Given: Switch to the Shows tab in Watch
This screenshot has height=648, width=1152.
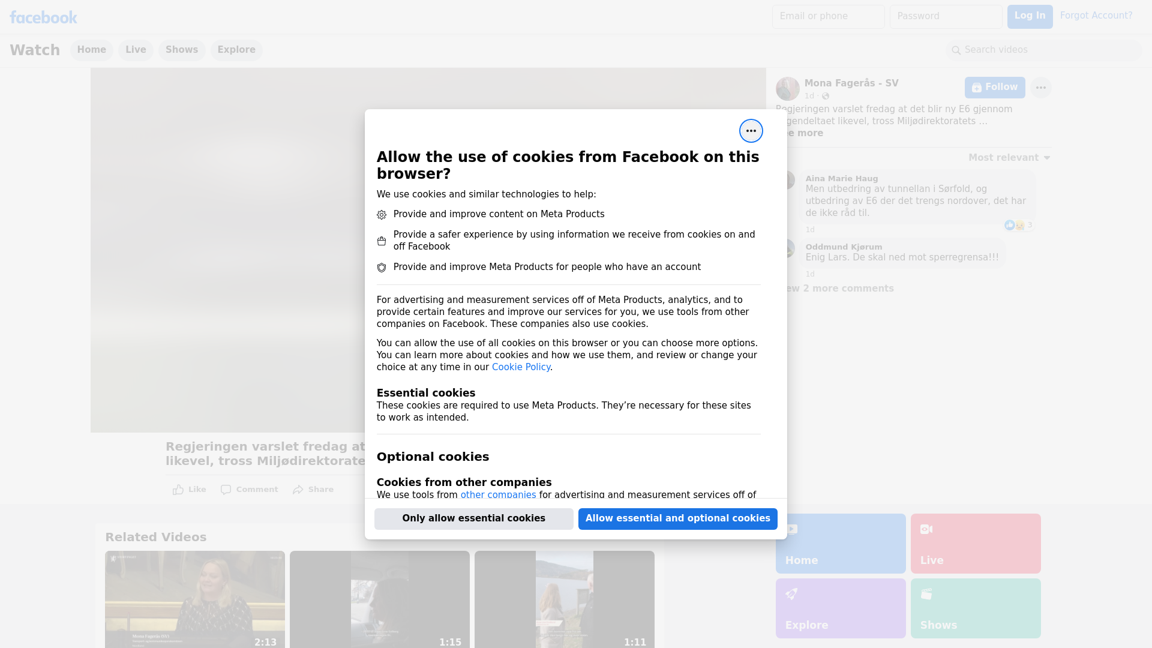Looking at the screenshot, I should pos(182,50).
